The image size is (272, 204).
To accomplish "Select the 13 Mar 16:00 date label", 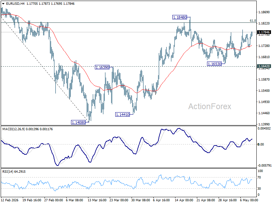I will pos(97,200).
